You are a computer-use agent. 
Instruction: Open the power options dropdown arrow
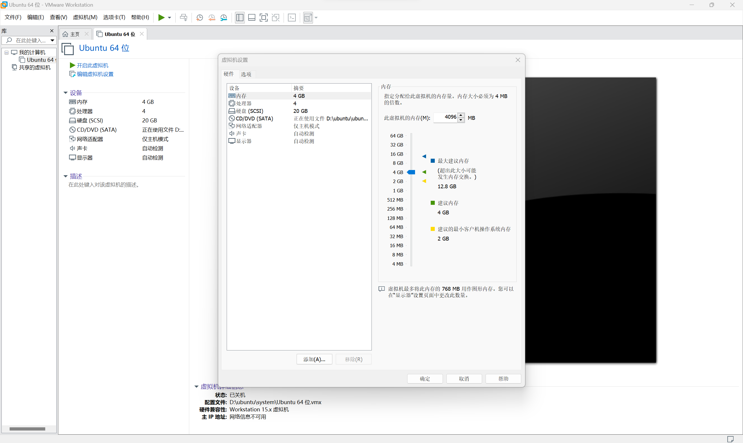tap(169, 18)
